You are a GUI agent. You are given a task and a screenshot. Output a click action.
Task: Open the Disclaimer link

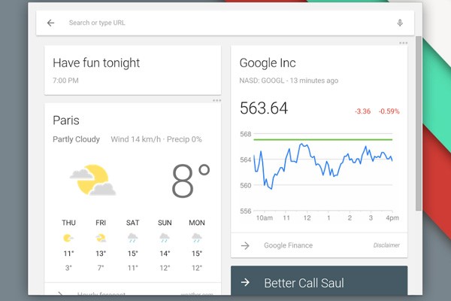[386, 245]
